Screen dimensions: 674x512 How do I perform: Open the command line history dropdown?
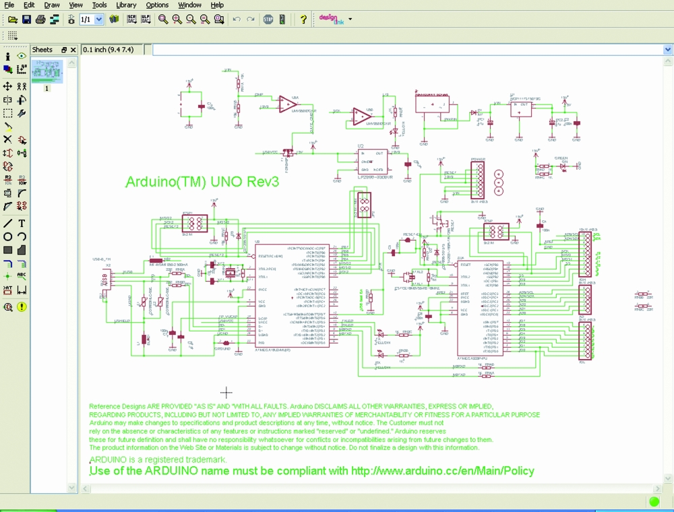click(x=667, y=50)
